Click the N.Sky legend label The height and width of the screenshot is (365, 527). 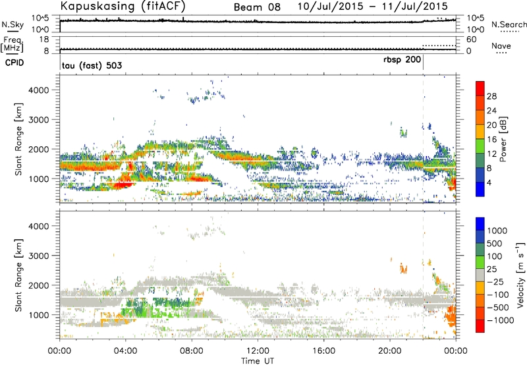point(13,24)
